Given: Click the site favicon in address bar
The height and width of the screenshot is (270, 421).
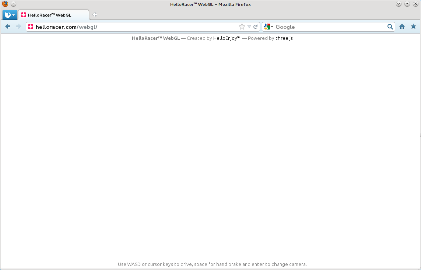Looking at the screenshot, I should [x=31, y=27].
